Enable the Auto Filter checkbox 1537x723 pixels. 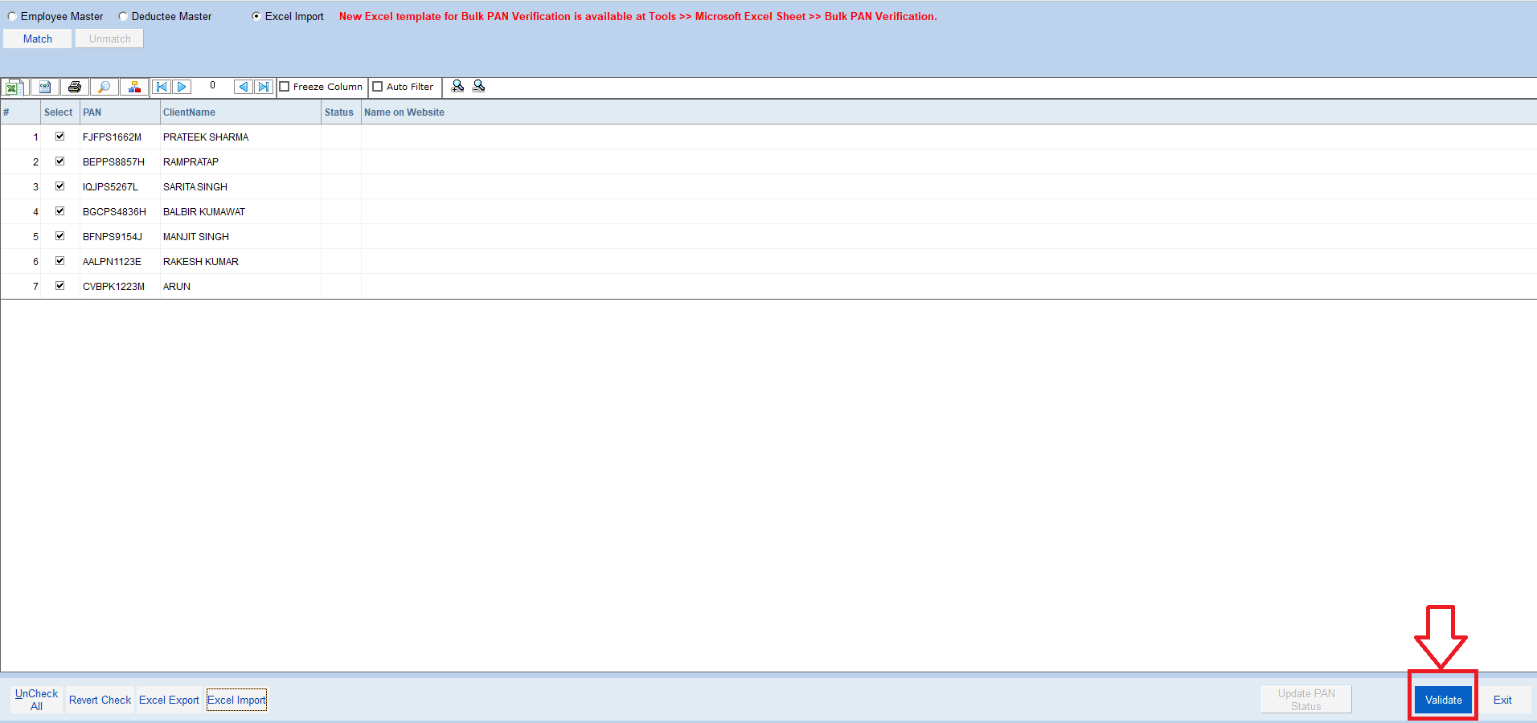point(378,87)
